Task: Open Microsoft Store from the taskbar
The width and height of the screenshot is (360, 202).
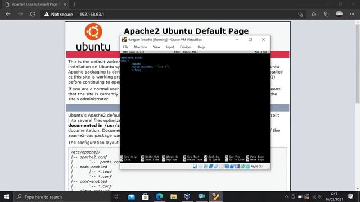Action: point(145,197)
